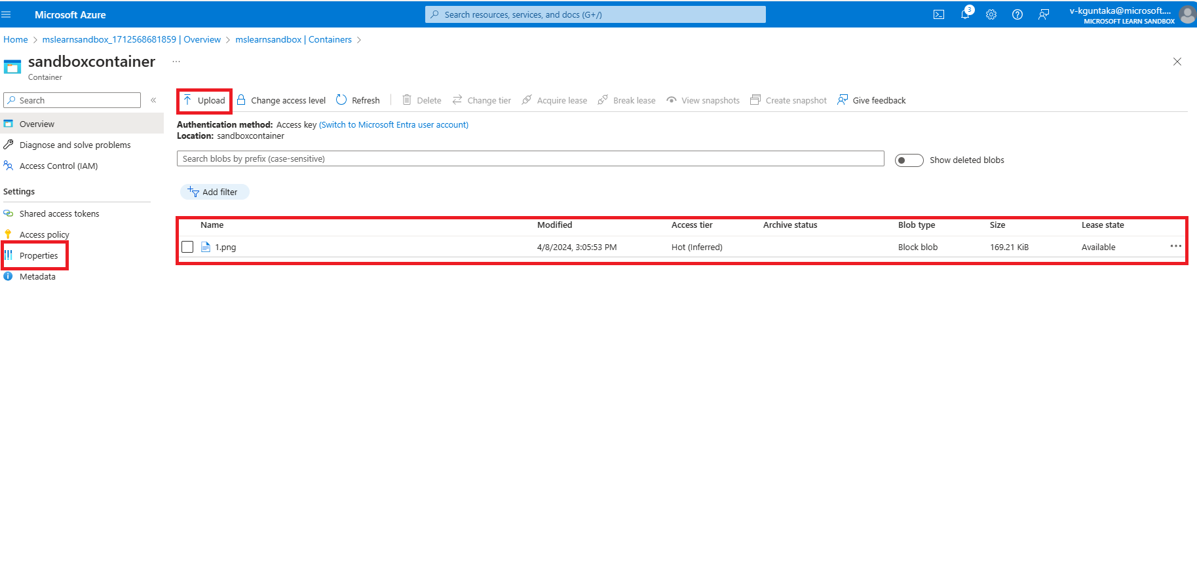Focus the Search blobs by prefix field
Image resolution: width=1197 pixels, height=584 pixels.
(x=531, y=158)
